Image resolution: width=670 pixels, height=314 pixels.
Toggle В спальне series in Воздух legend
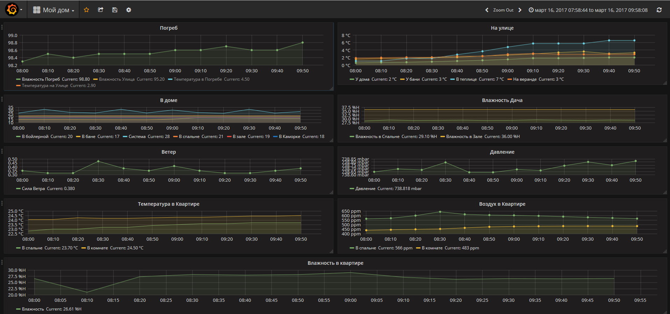366,248
